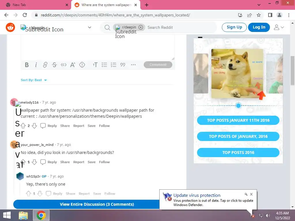
Task: Select Where are the system wallpapers tab
Action: click(105, 5)
